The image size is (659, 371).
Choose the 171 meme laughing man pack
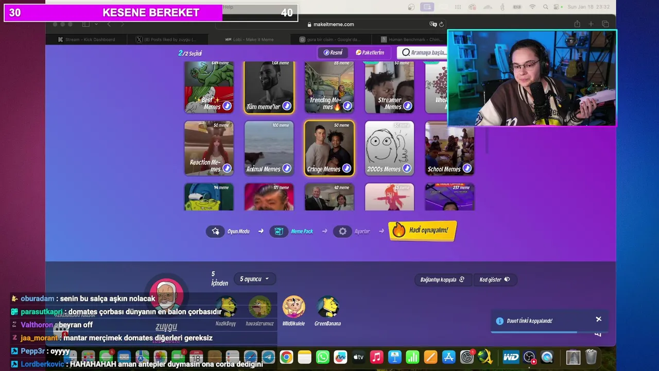(x=269, y=197)
